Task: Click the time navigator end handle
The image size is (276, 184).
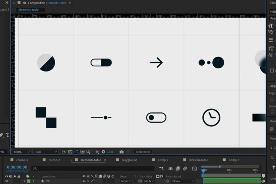Action: [220, 167]
